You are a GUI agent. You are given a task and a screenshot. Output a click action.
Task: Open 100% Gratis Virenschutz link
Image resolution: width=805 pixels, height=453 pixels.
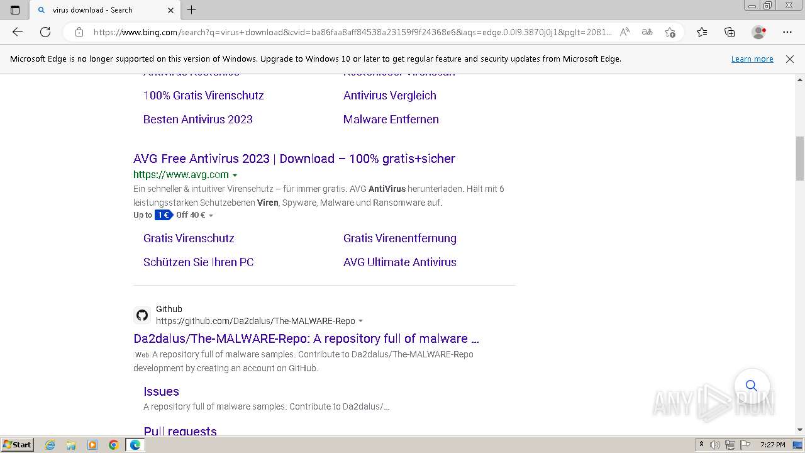[203, 96]
